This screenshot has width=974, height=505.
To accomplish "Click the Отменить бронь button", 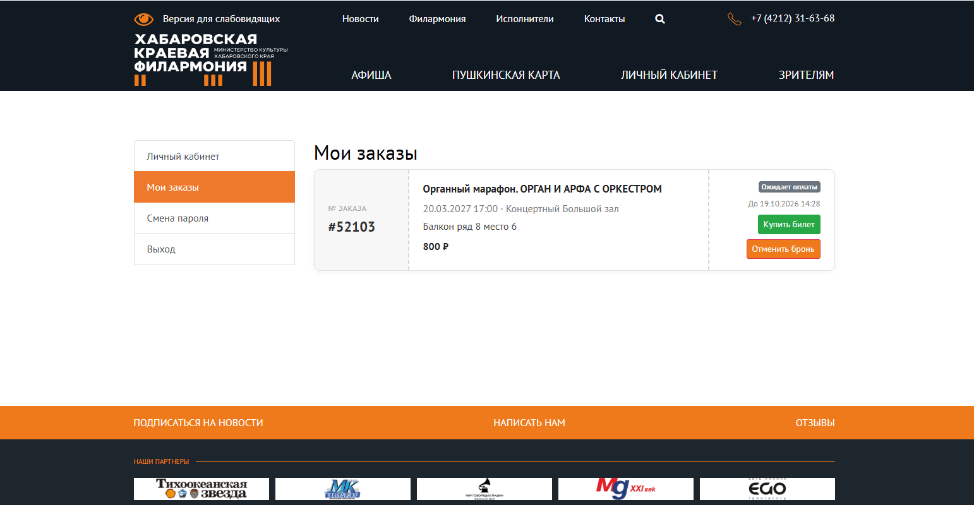I will 783,249.
